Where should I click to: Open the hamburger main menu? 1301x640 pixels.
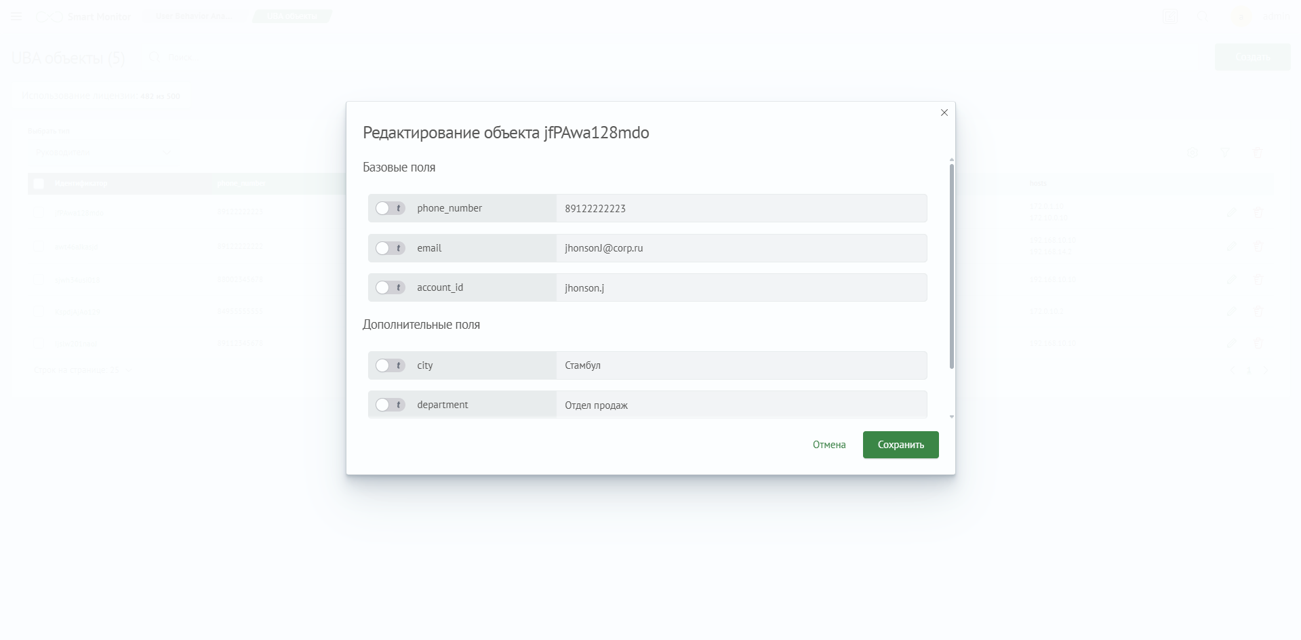coord(16,16)
